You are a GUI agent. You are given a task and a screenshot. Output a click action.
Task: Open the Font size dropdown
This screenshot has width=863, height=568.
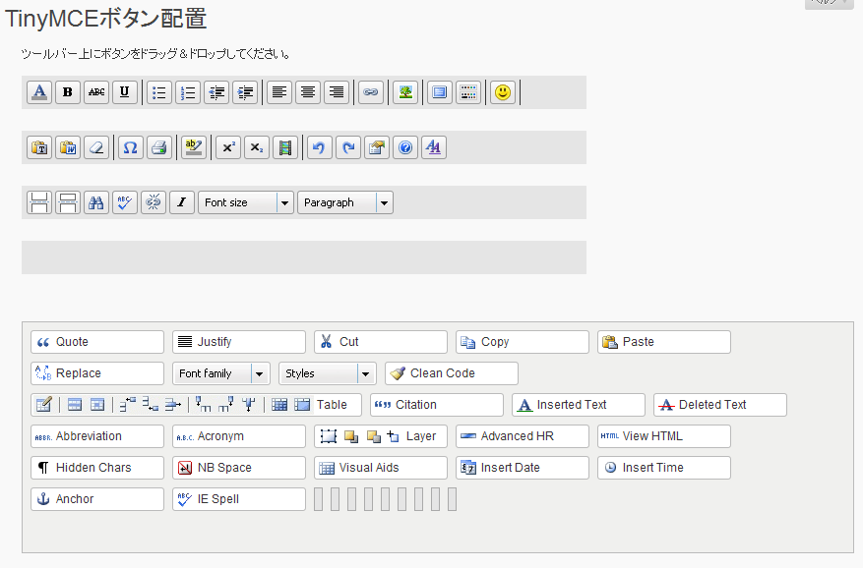pyautogui.click(x=246, y=202)
